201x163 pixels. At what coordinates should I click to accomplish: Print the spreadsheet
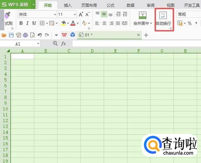click(x=25, y=35)
